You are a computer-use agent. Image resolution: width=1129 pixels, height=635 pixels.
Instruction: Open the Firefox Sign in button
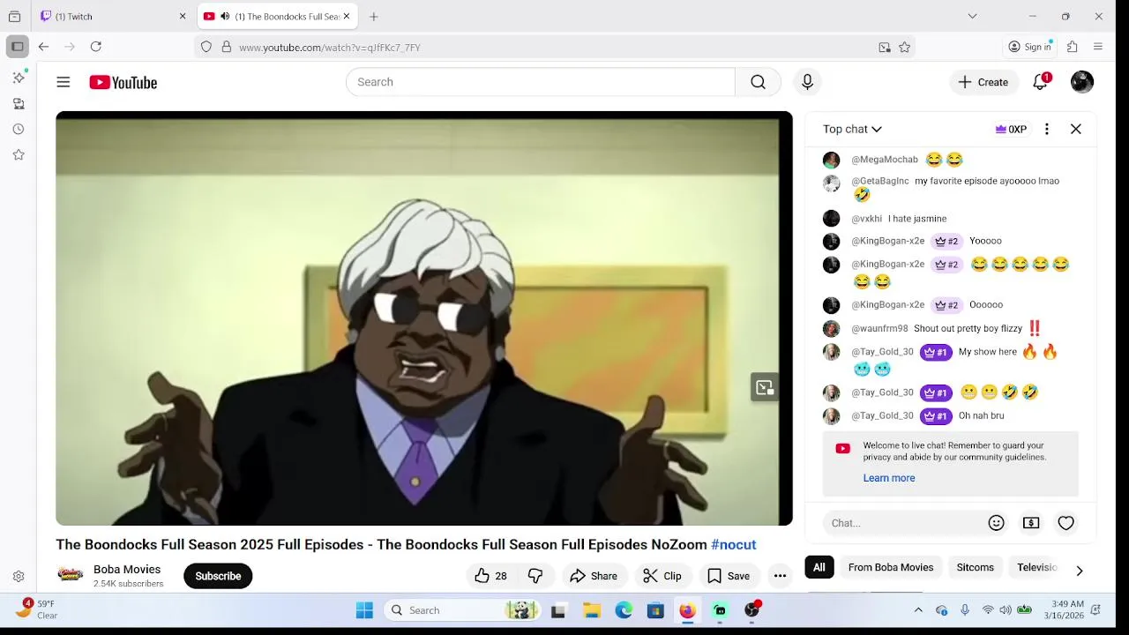point(1030,47)
